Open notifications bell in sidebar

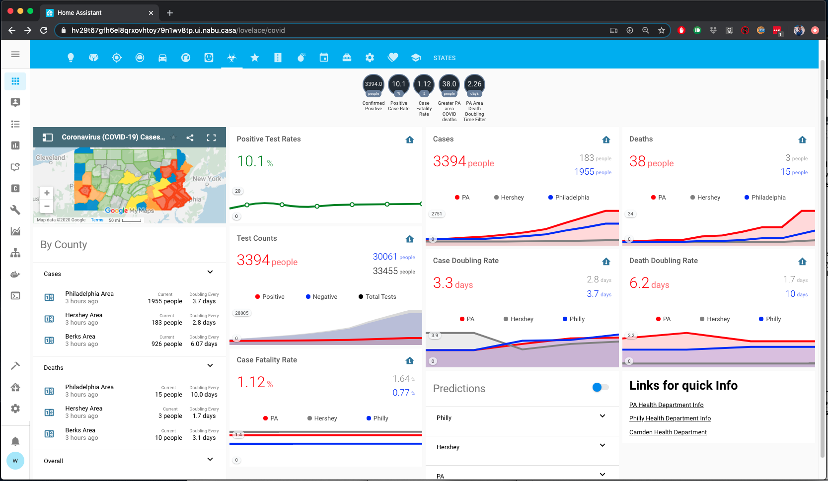pyautogui.click(x=15, y=441)
